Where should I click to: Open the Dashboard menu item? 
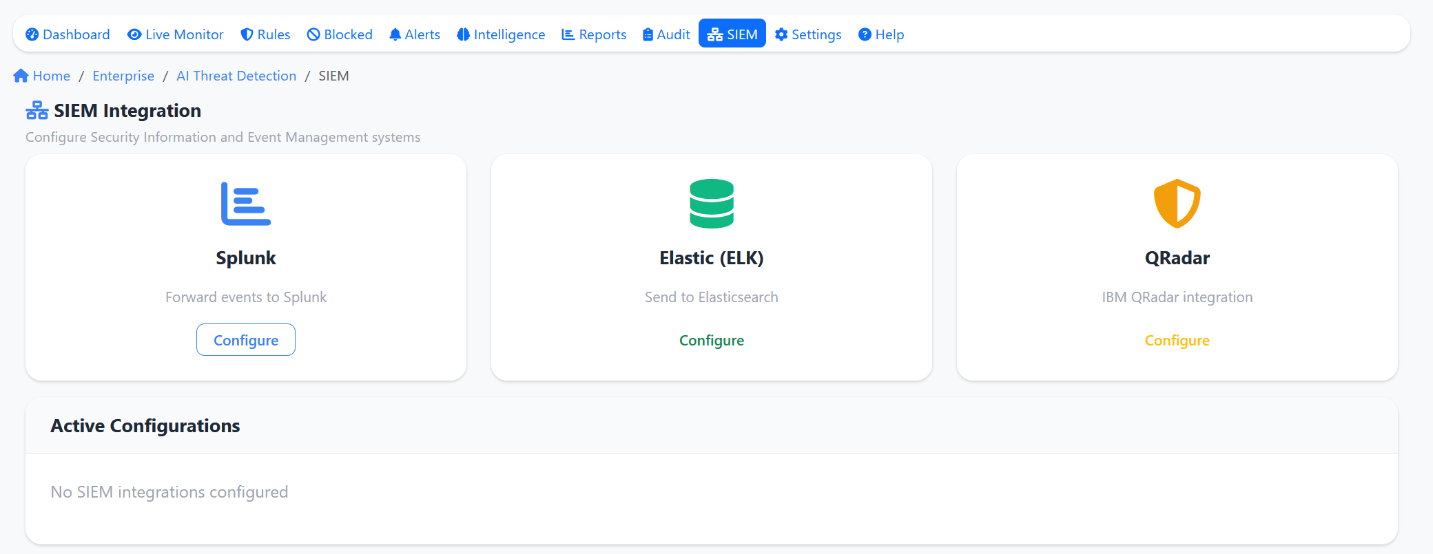pos(68,34)
